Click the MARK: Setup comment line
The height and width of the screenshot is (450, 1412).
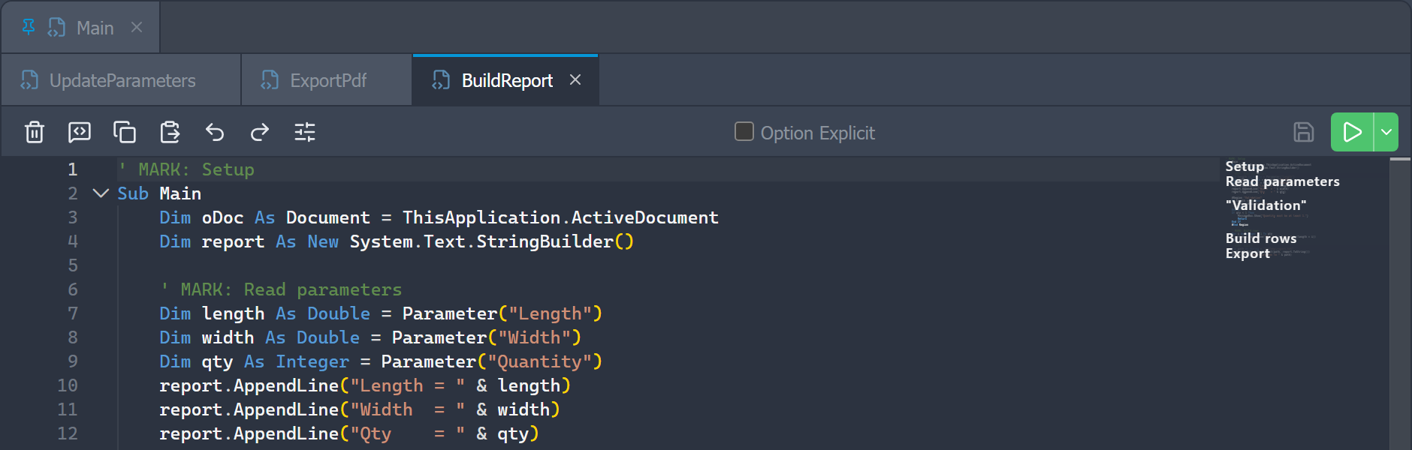point(186,169)
